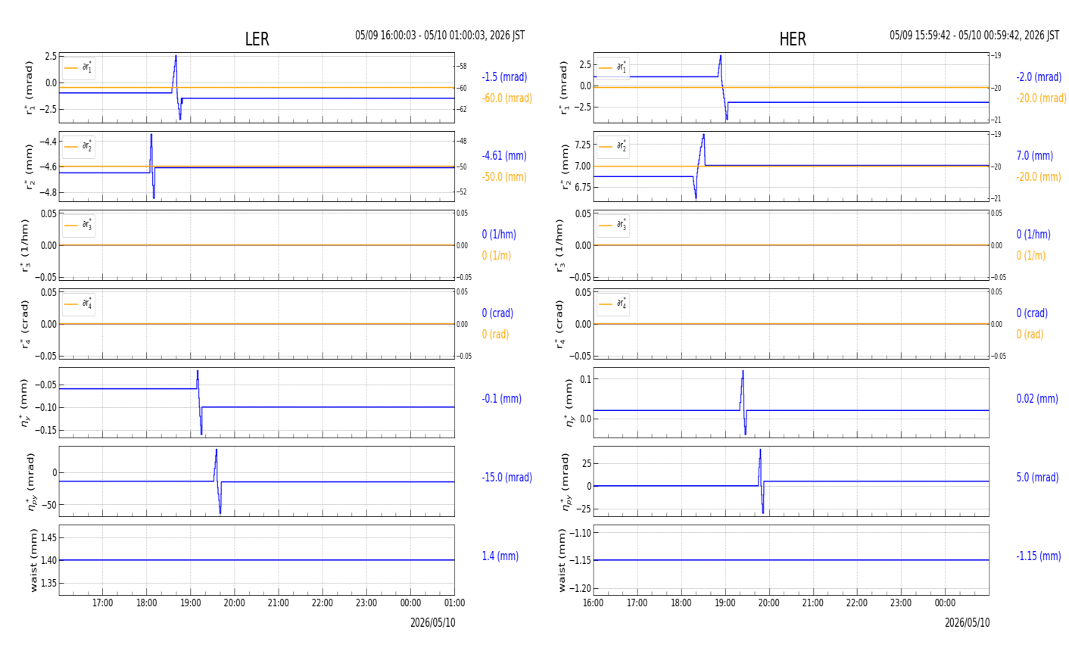Image resolution: width=1069 pixels, height=654 pixels.
Task: Click LER orange value '-60.0 (mrad)'
Action: pyautogui.click(x=506, y=98)
